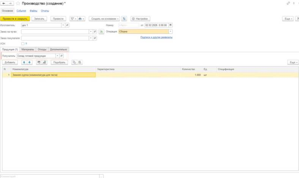Copy rows icon in the table toolbar
The height and width of the screenshot is (178, 299).
74,62
